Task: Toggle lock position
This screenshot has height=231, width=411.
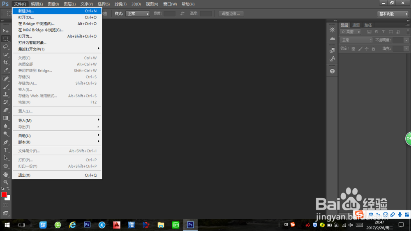Action: coord(367,49)
